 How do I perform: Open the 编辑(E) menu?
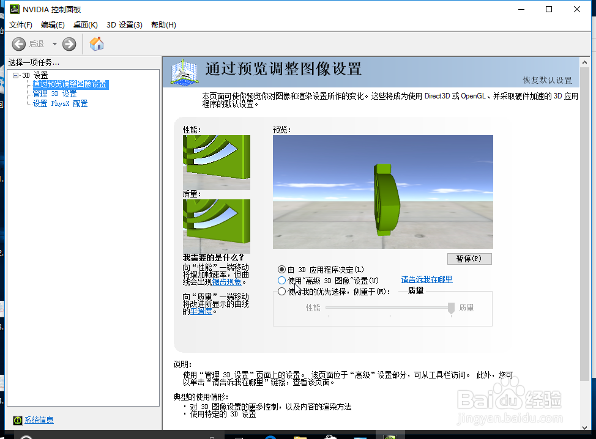click(x=53, y=24)
